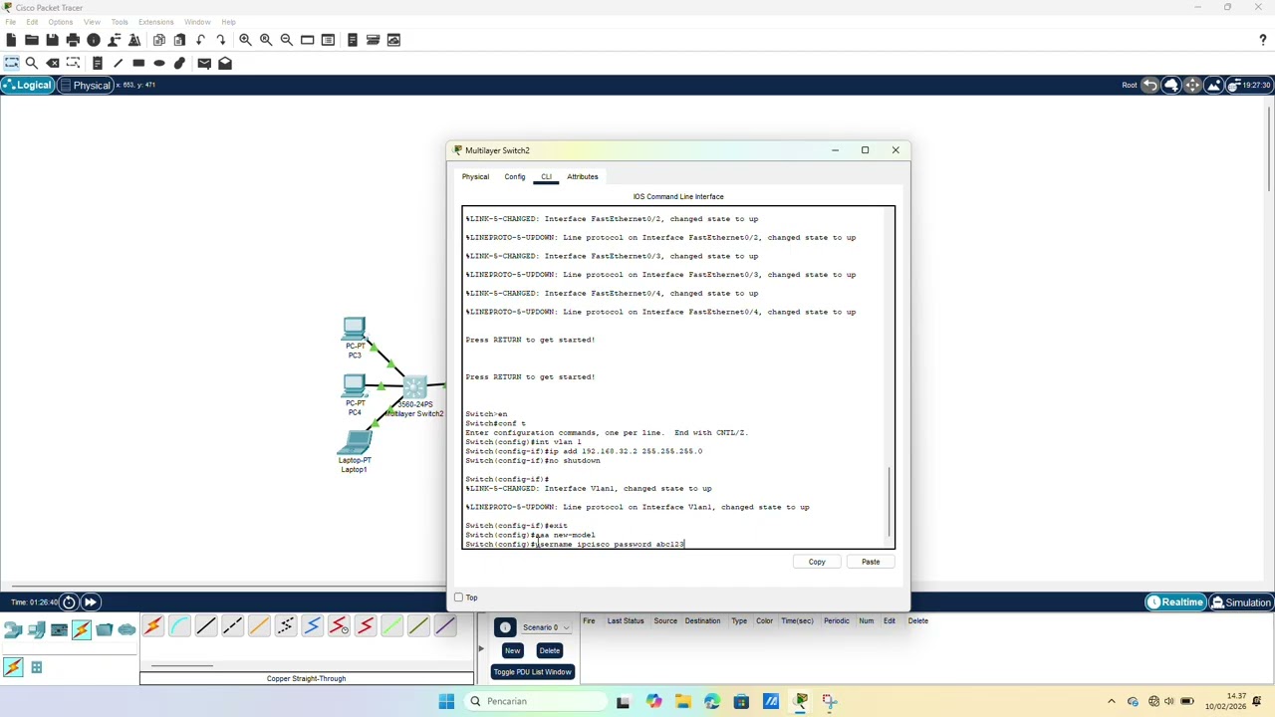
Task: Add a complex PDU with the open envelope
Action: [x=225, y=63]
